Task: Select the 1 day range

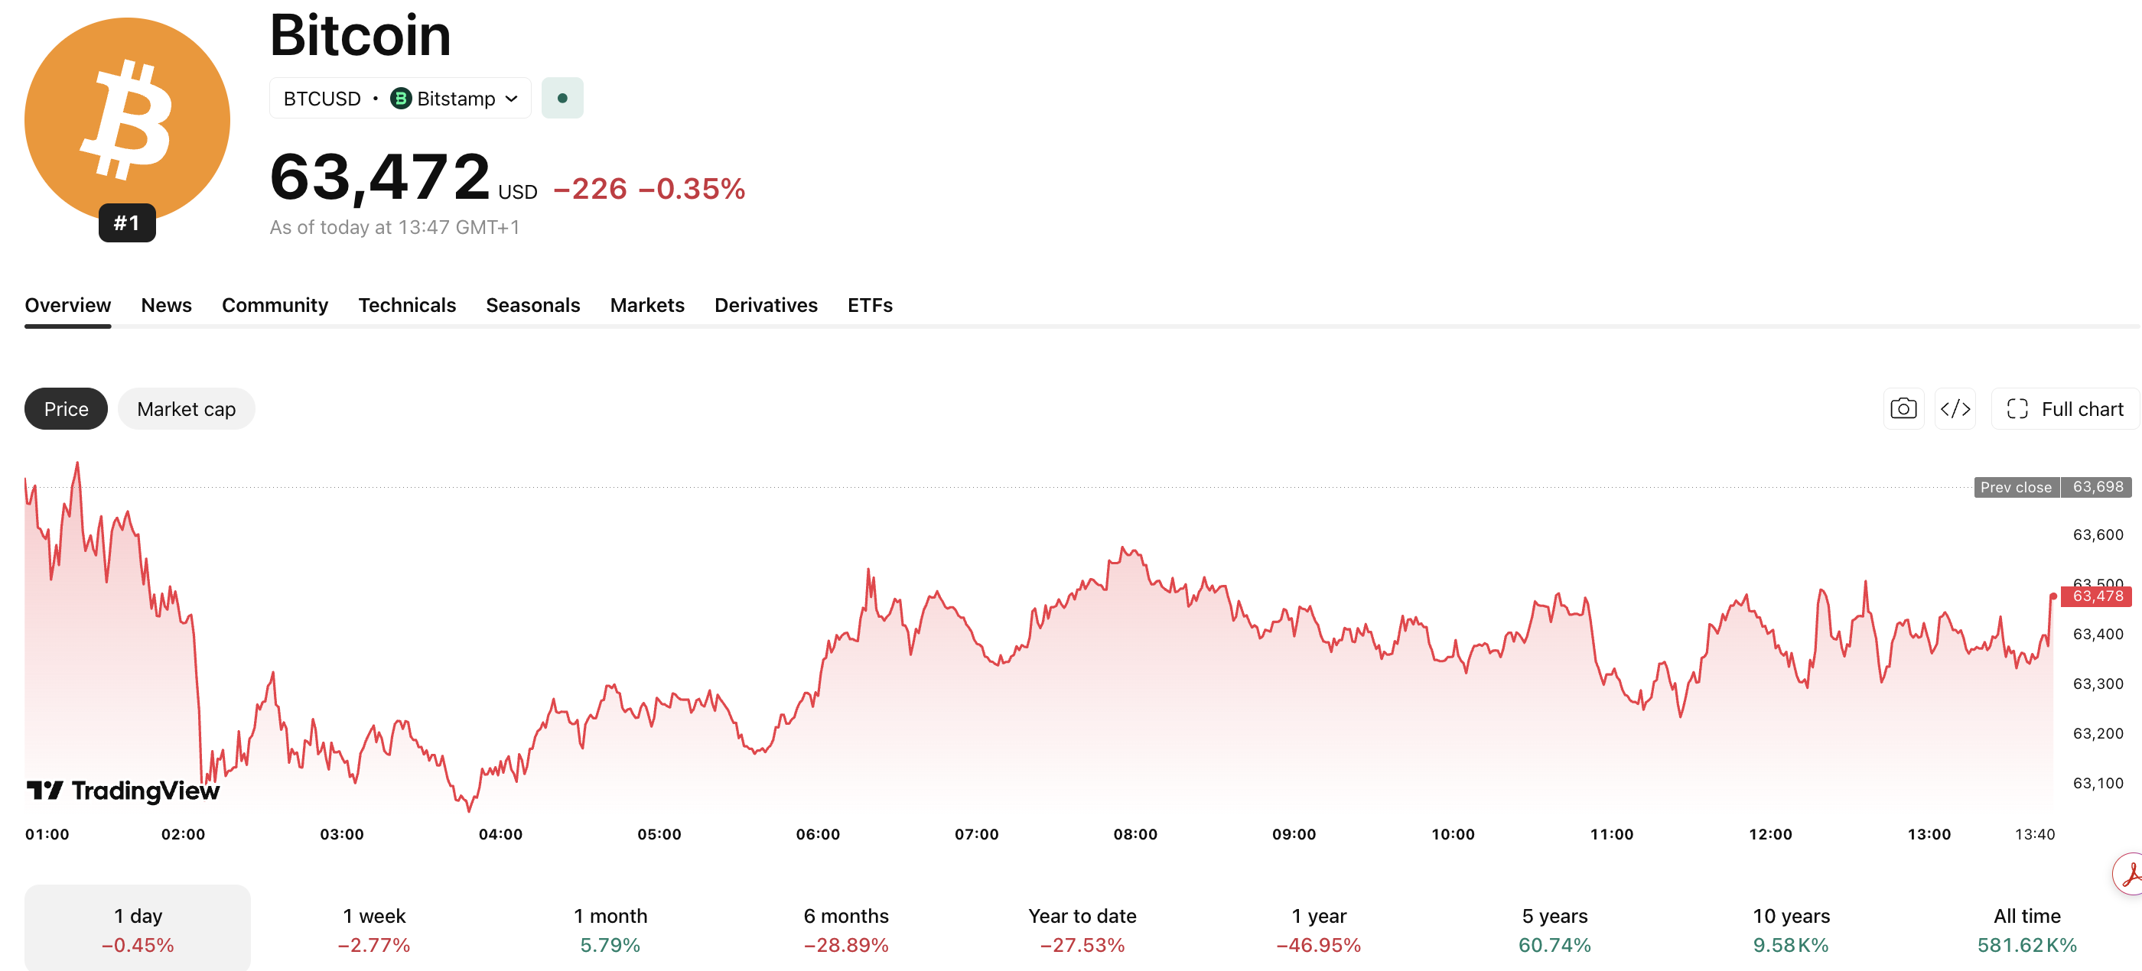Action: click(x=138, y=930)
